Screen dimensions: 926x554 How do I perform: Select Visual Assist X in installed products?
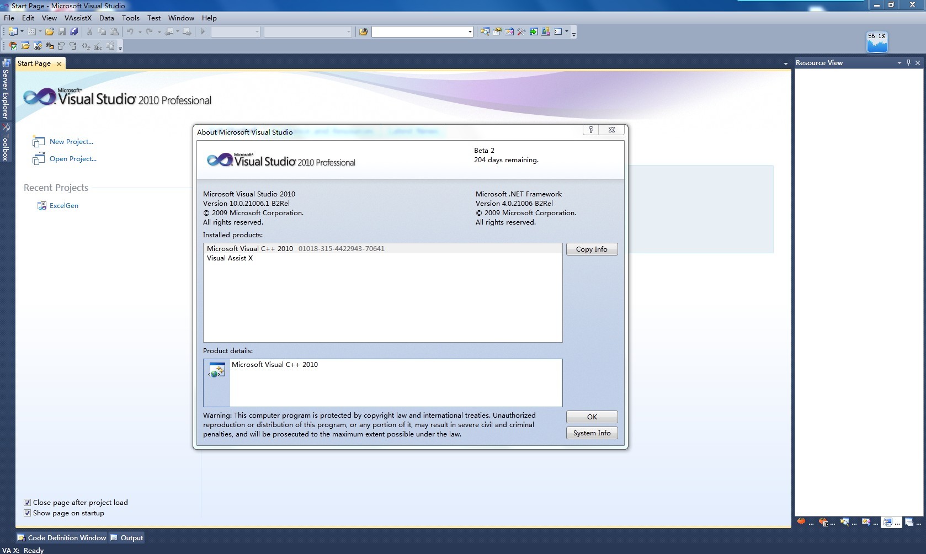pos(230,258)
